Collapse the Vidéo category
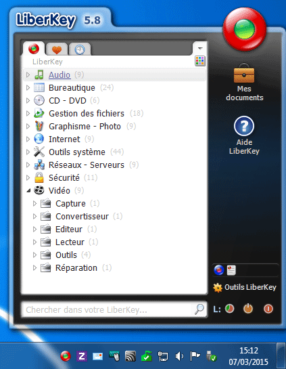286x369 pixels. 28,191
